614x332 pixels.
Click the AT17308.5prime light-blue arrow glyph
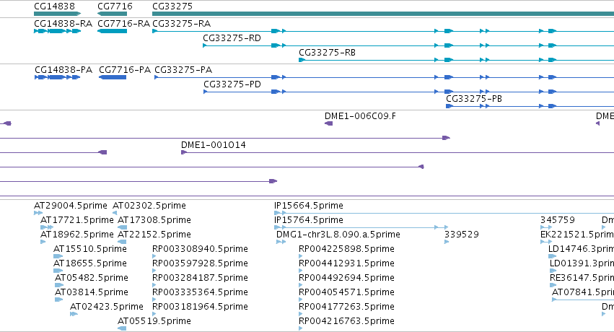[122, 227]
